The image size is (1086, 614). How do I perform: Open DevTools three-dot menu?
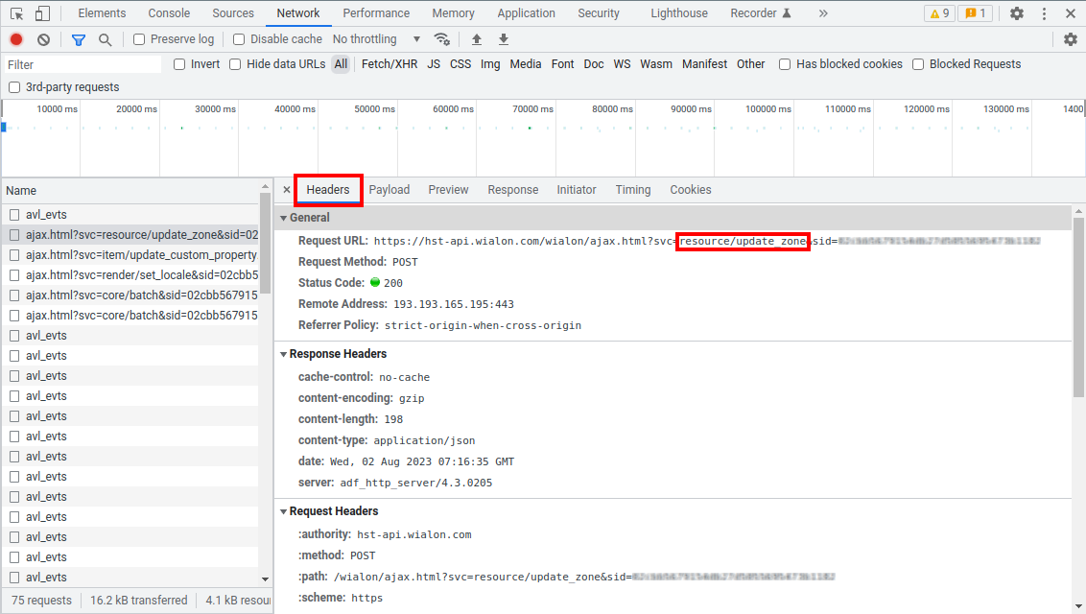(x=1044, y=13)
